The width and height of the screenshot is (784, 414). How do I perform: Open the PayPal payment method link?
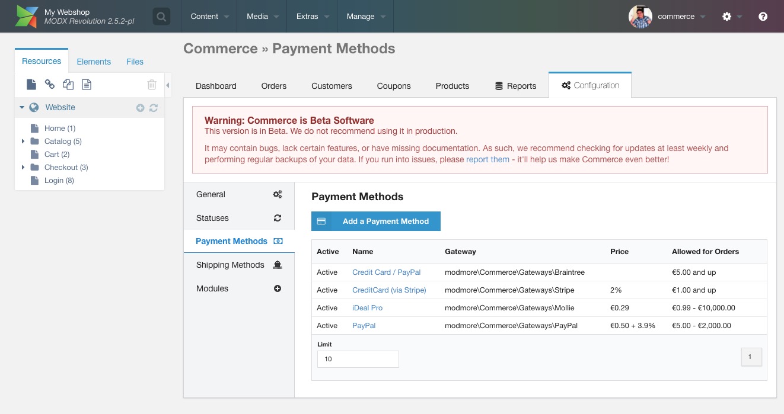point(364,326)
